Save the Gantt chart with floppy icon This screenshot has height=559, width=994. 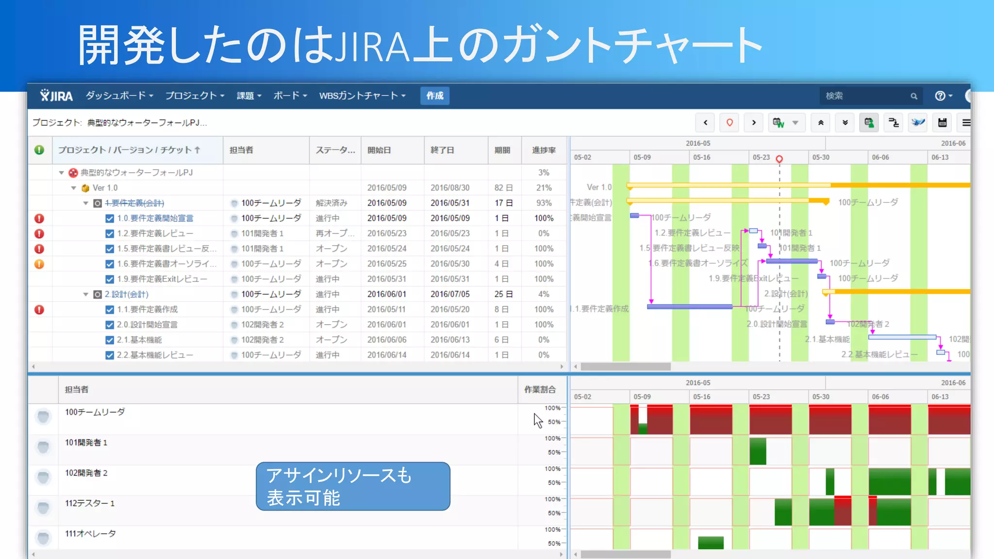pyautogui.click(x=942, y=123)
